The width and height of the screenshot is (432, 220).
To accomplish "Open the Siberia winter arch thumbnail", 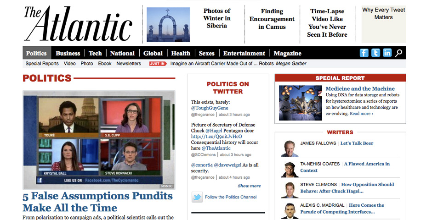I will 168,25.
